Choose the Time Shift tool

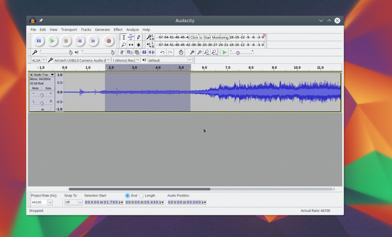[x=131, y=45]
